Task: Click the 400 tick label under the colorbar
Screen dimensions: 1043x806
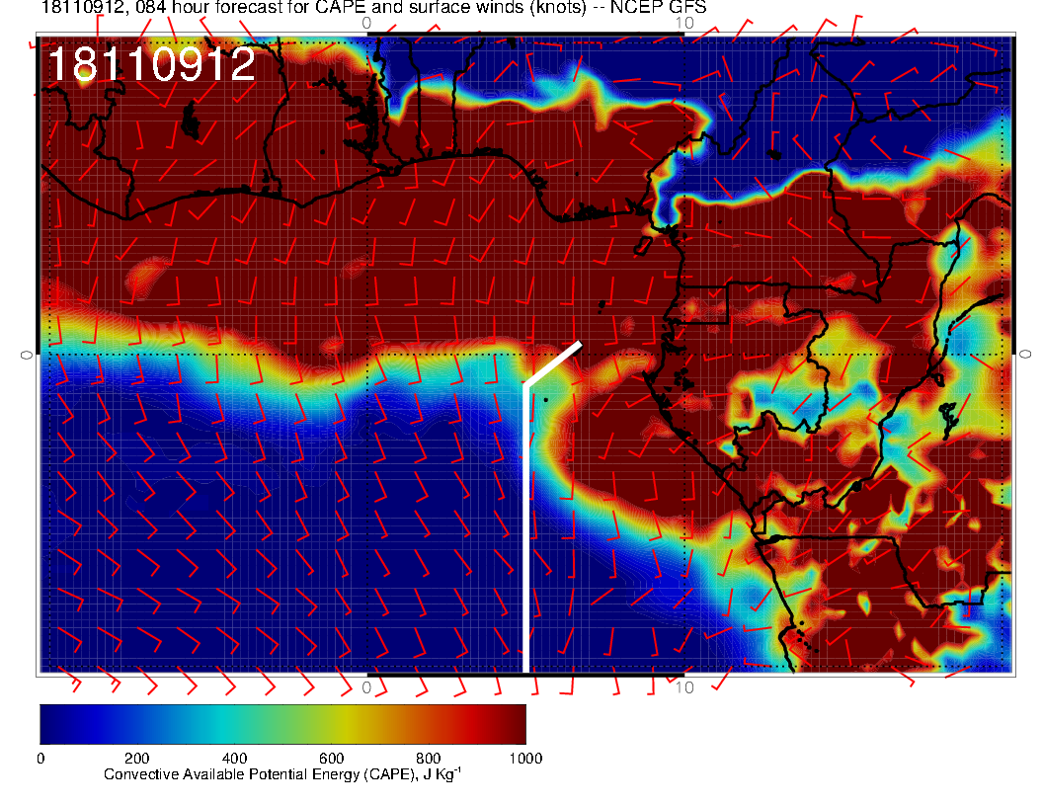Action: pos(234,759)
